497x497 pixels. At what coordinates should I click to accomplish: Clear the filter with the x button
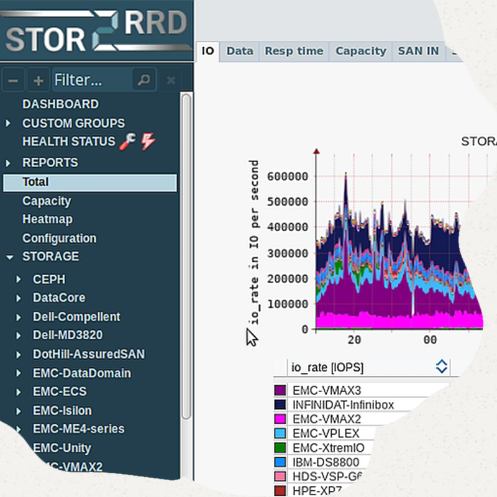pos(171,80)
